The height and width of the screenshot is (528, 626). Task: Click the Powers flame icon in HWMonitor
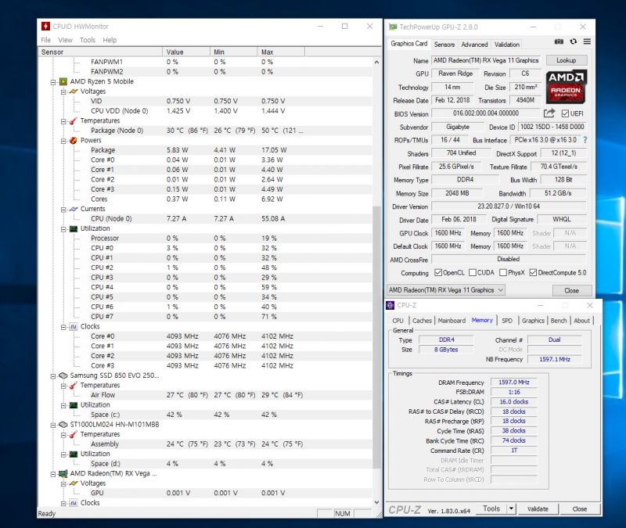(x=74, y=141)
